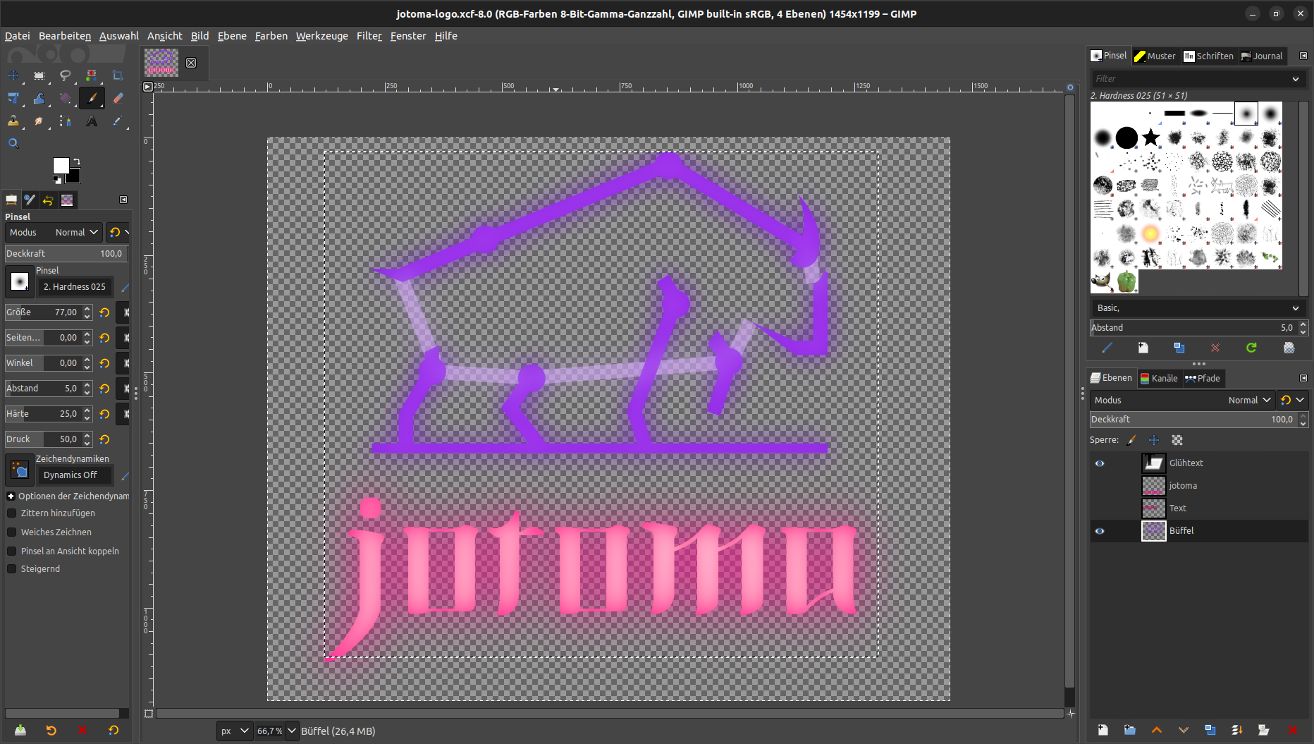Viewport: 1314px width, 744px height.
Task: Select the Text tool in the toolbox
Action: tap(92, 121)
